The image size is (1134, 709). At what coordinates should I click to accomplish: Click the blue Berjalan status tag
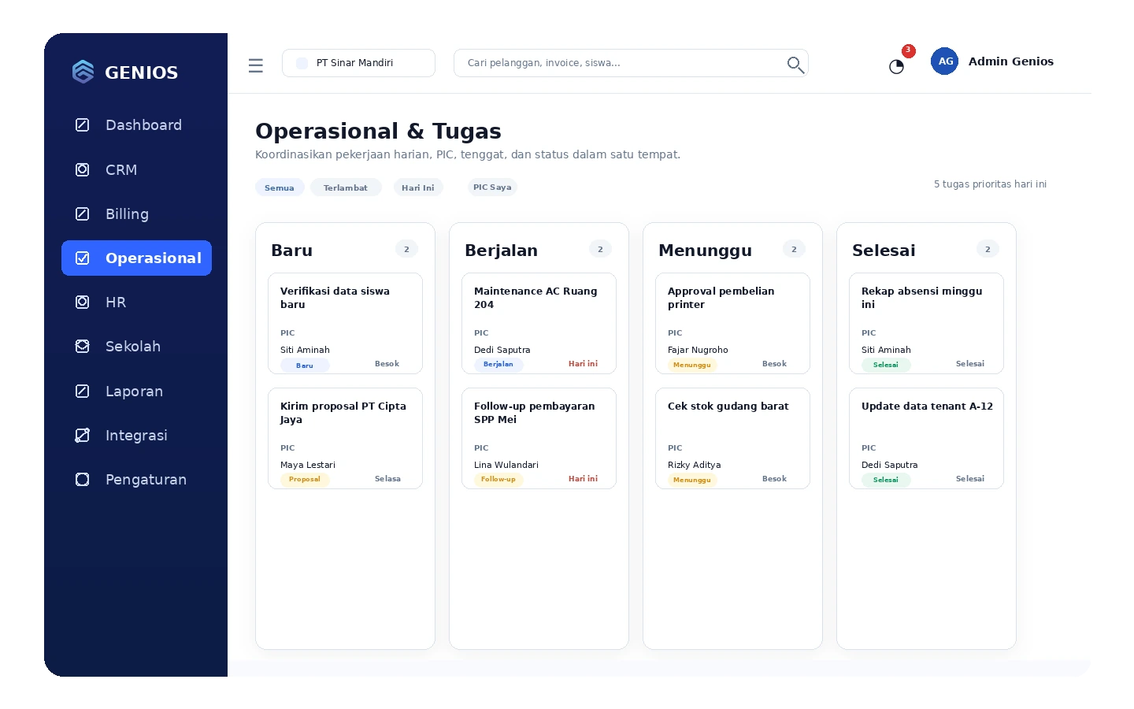coord(498,365)
